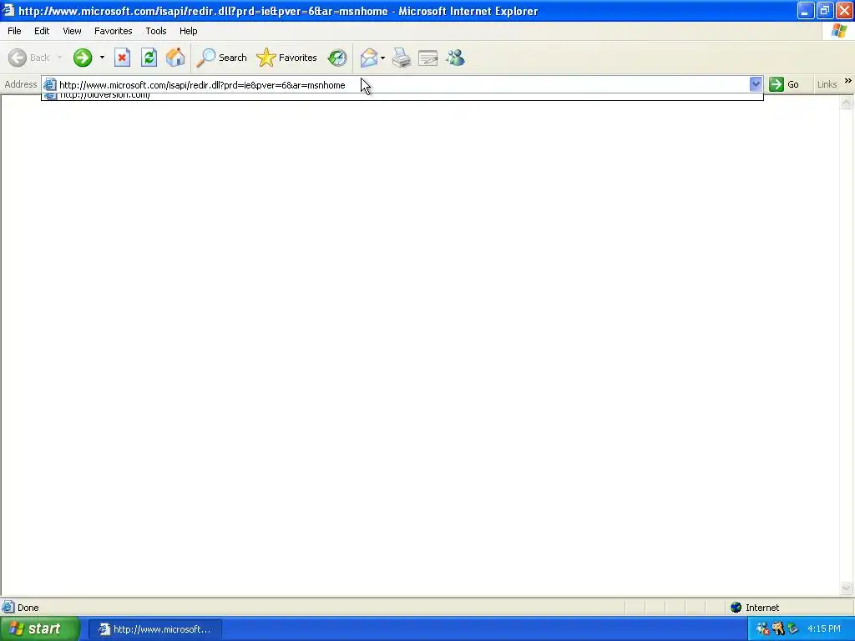855x641 pixels.
Task: Expand the Links toolbar chevron
Action: pos(848,81)
